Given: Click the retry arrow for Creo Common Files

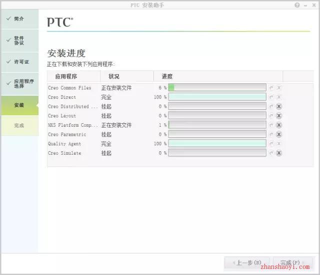Looking at the screenshot, I should (271, 88).
